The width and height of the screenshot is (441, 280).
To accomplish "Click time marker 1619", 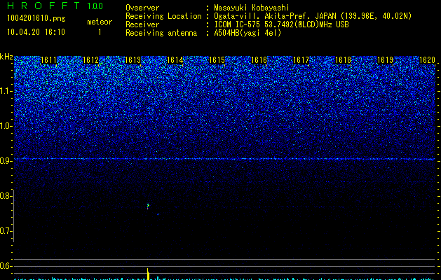I will (x=386, y=60).
